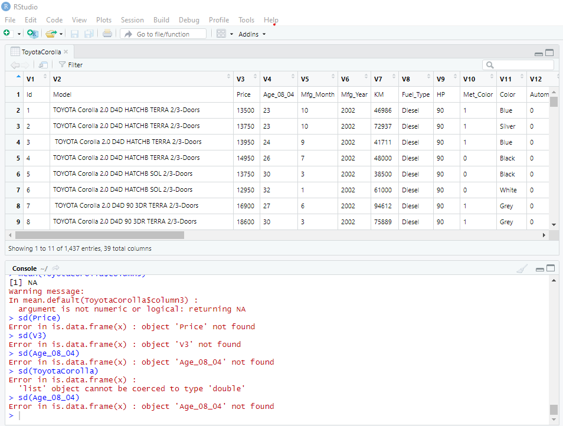The height and width of the screenshot is (426, 563).
Task: Click view current directory arrow in Console
Action: pos(55,268)
